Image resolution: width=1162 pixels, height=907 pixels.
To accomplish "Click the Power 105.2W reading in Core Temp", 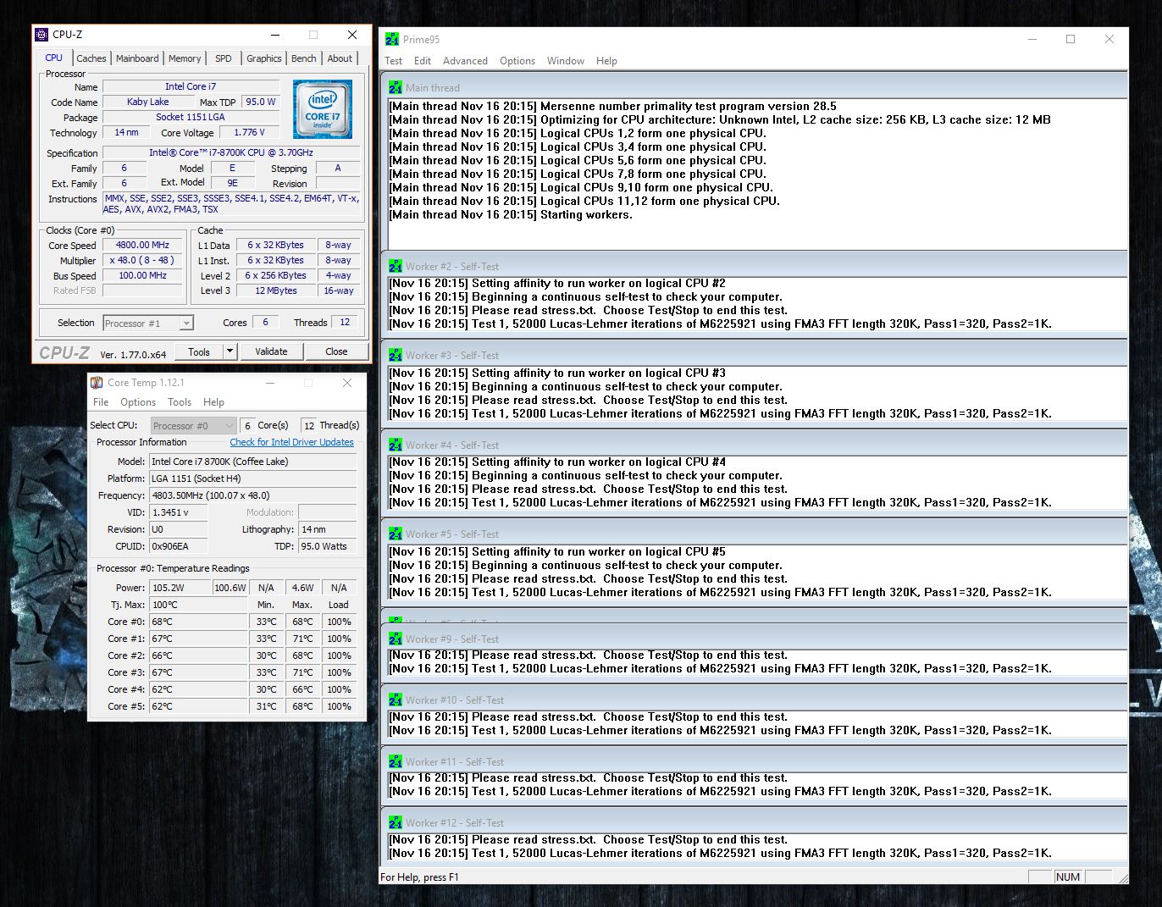I will point(180,588).
